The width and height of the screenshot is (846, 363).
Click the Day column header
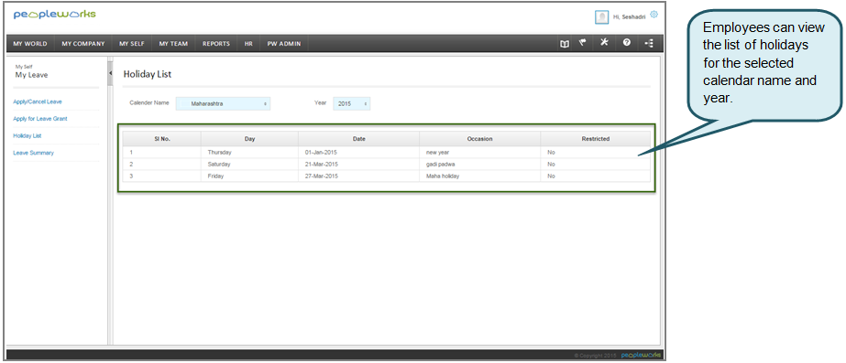click(x=250, y=139)
